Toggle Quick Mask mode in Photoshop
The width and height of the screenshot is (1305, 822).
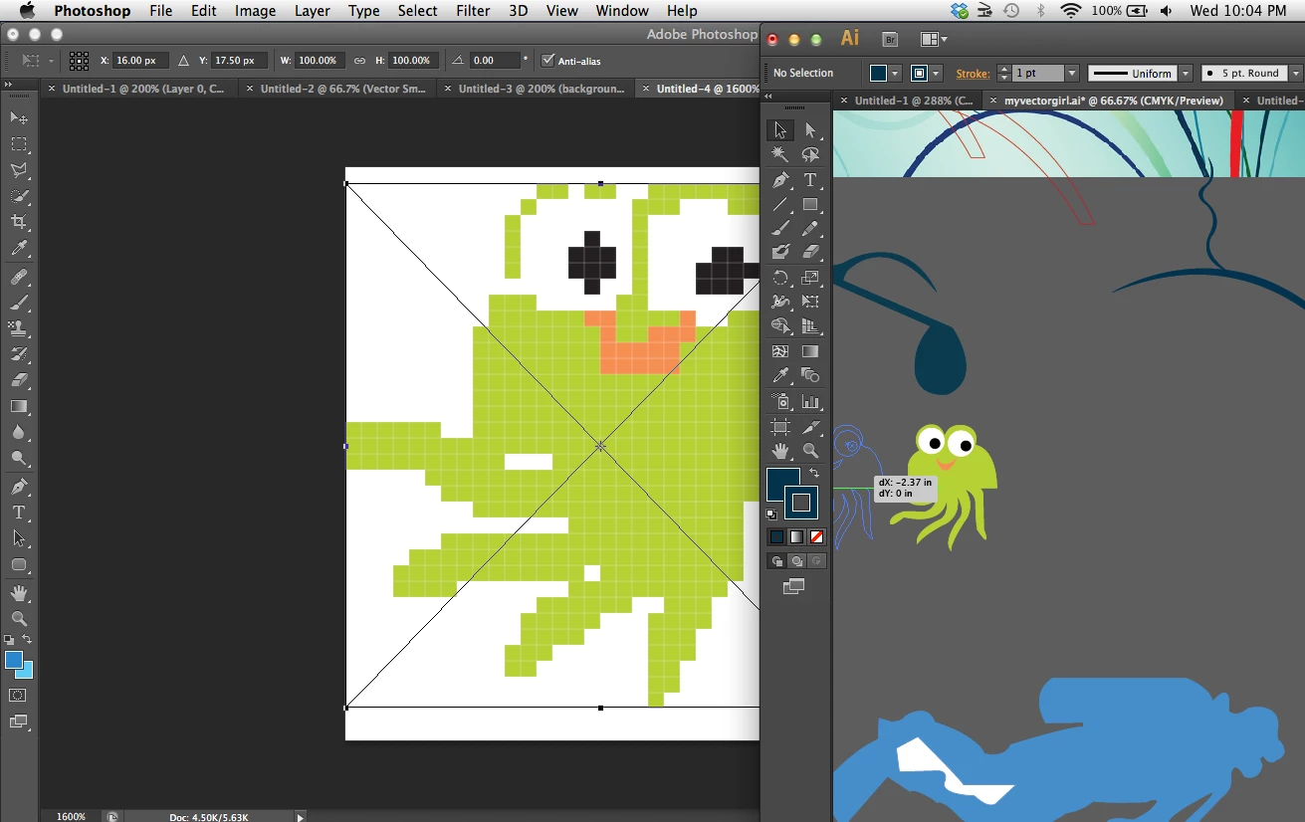tap(19, 695)
